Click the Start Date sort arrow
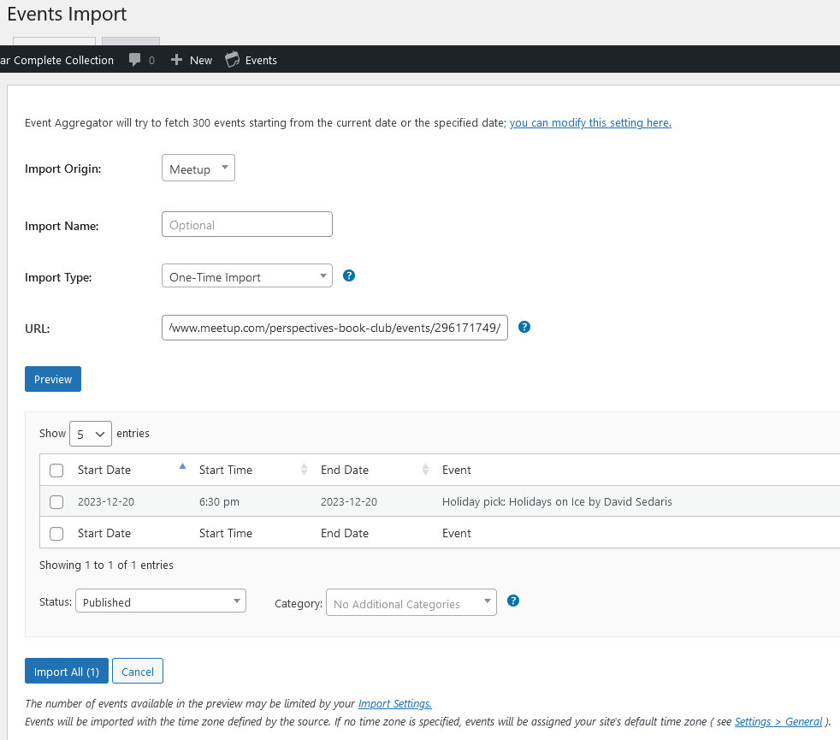 click(x=182, y=465)
